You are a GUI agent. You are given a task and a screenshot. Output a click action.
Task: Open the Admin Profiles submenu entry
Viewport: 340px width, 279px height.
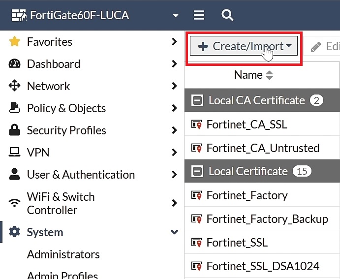coord(62,275)
